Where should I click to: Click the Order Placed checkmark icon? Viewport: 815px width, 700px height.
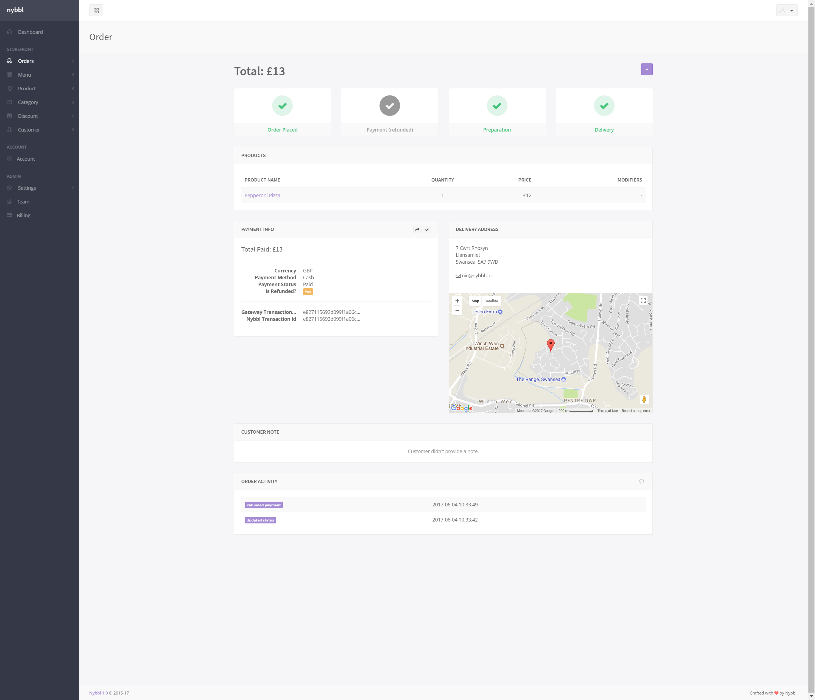coord(282,106)
